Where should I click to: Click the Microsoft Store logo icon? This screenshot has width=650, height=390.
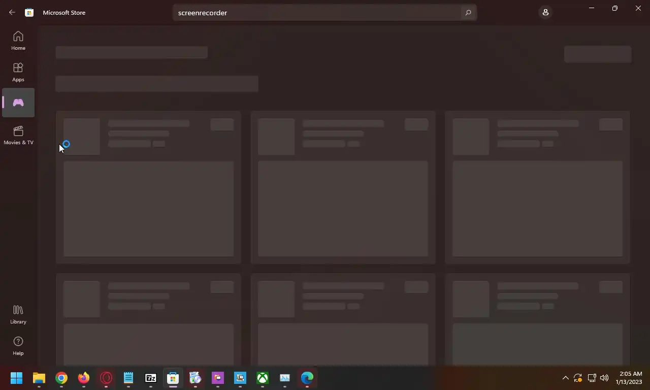click(x=29, y=13)
